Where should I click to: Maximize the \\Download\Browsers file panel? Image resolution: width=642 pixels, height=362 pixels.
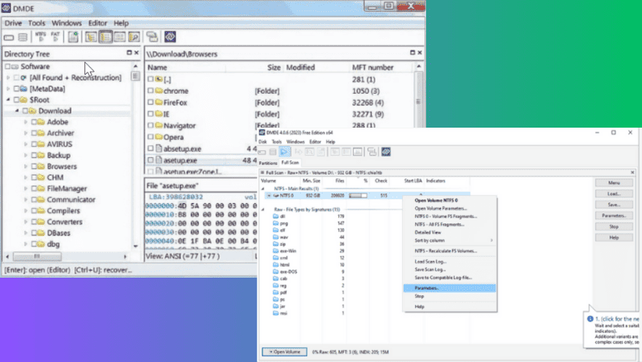[x=412, y=52]
